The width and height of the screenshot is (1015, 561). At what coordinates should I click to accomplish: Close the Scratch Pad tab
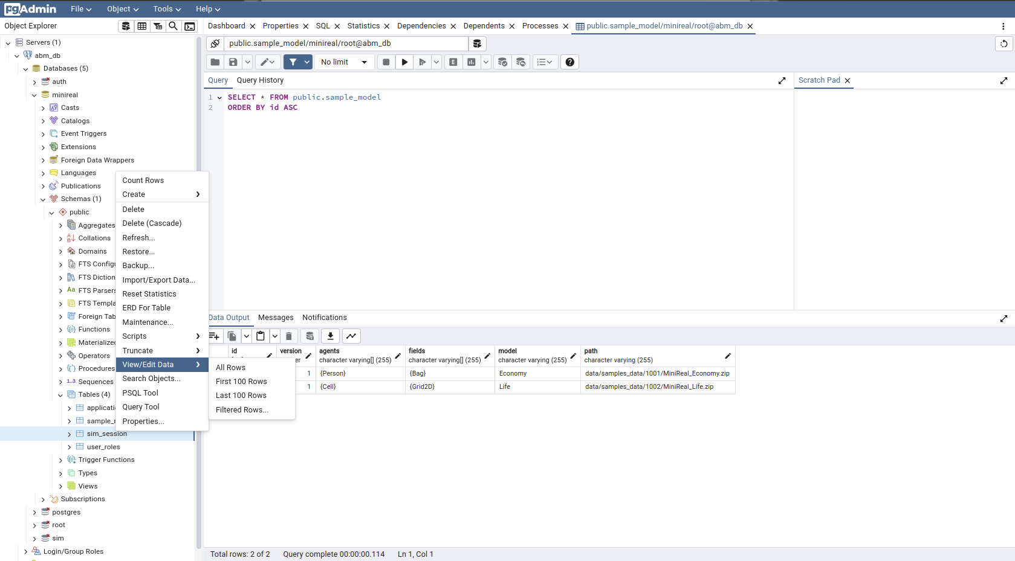coord(848,80)
